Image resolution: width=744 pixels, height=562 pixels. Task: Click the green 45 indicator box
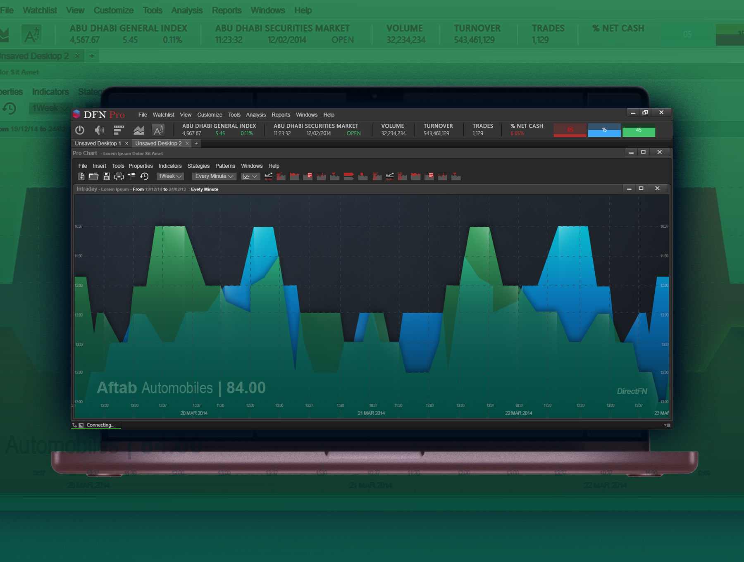click(x=639, y=131)
